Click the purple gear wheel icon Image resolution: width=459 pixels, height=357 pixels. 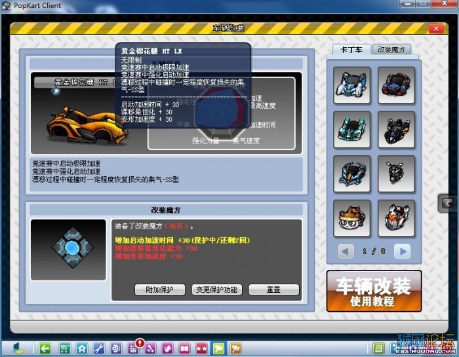116,348
